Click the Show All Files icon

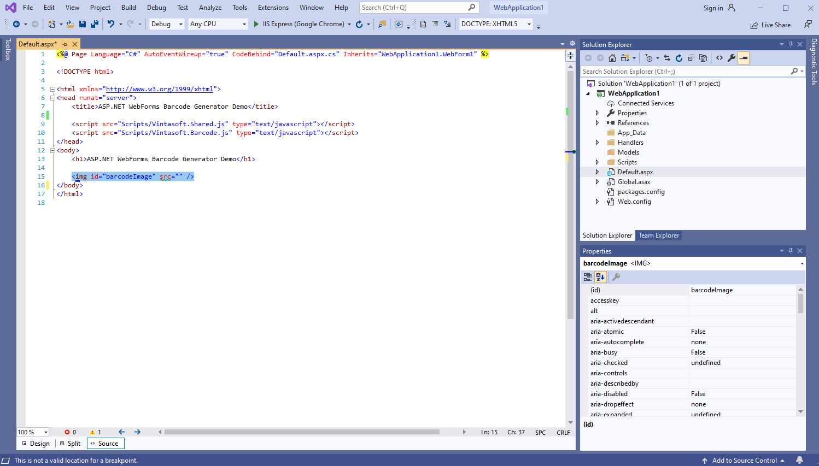pos(703,58)
